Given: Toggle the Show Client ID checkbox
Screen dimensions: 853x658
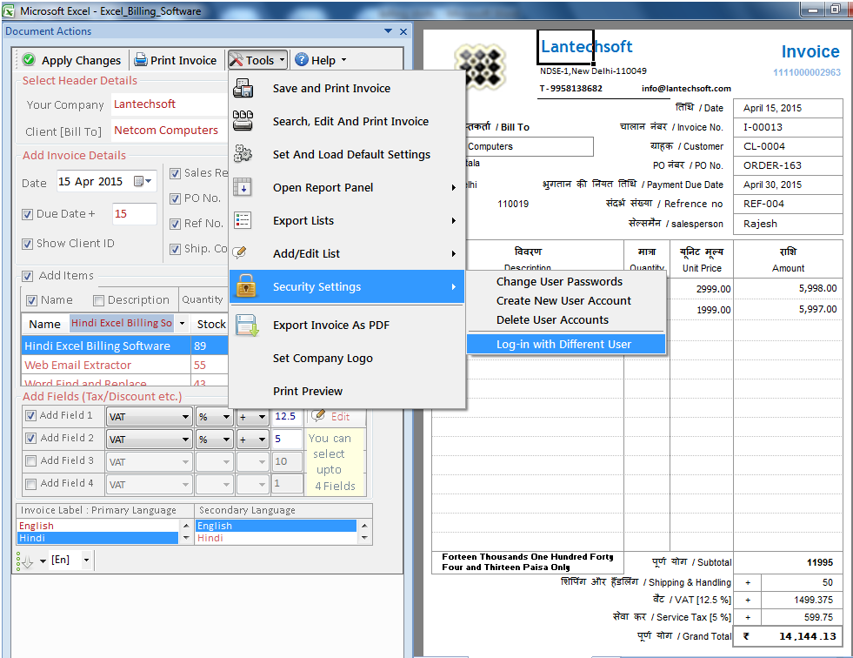Looking at the screenshot, I should point(27,244).
